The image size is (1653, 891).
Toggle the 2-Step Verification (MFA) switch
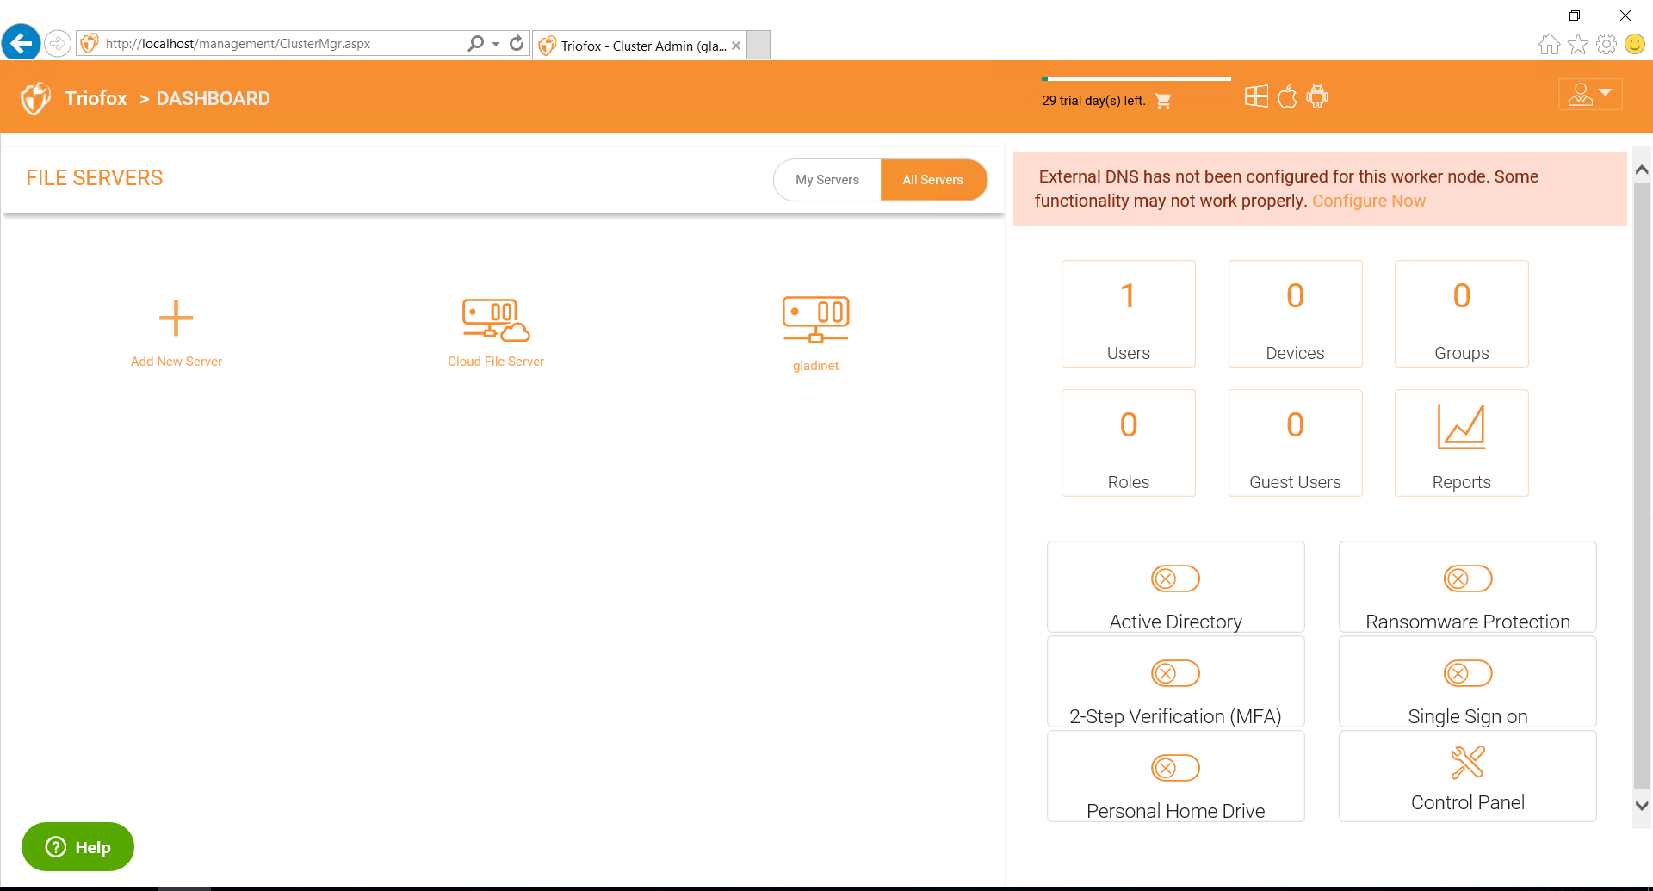(1175, 673)
